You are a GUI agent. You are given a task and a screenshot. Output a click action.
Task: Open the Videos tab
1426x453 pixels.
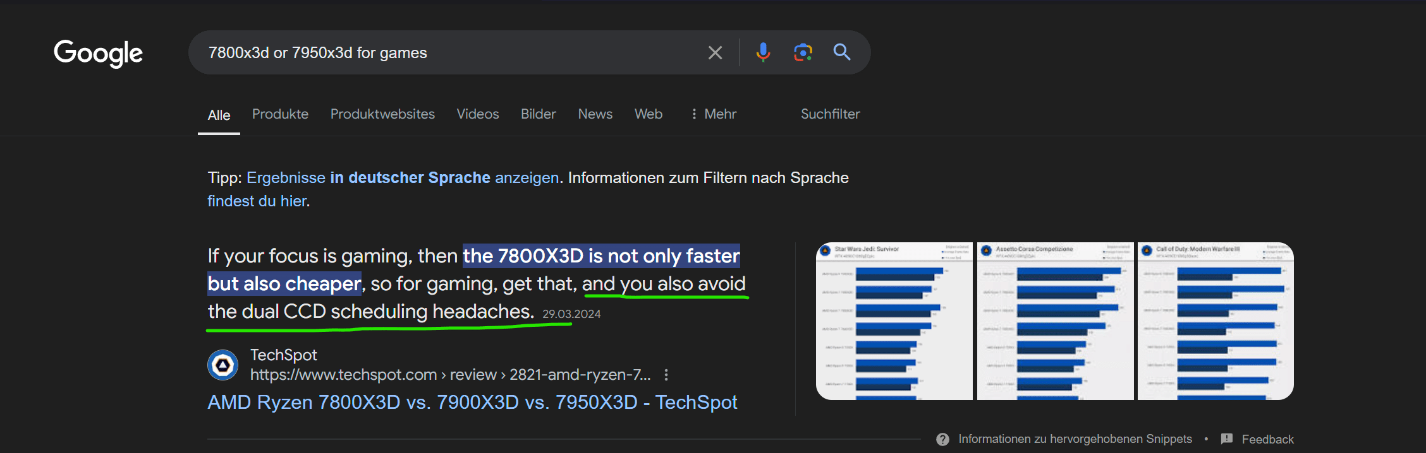tap(478, 114)
